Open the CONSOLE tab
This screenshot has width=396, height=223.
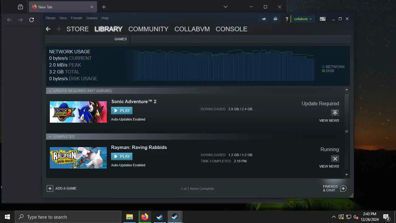click(x=231, y=29)
